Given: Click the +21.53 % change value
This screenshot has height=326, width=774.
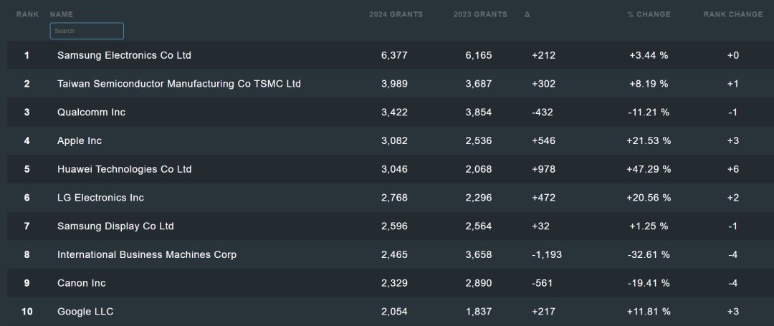Looking at the screenshot, I should pyautogui.click(x=649, y=141).
